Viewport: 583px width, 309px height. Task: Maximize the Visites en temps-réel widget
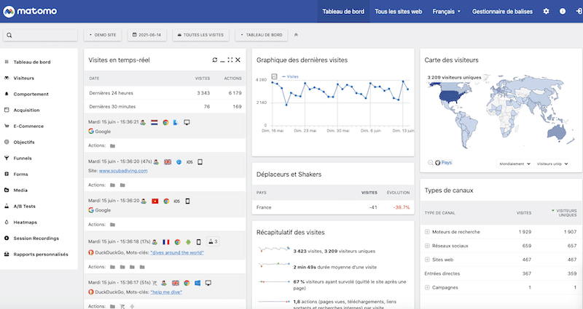coord(230,60)
